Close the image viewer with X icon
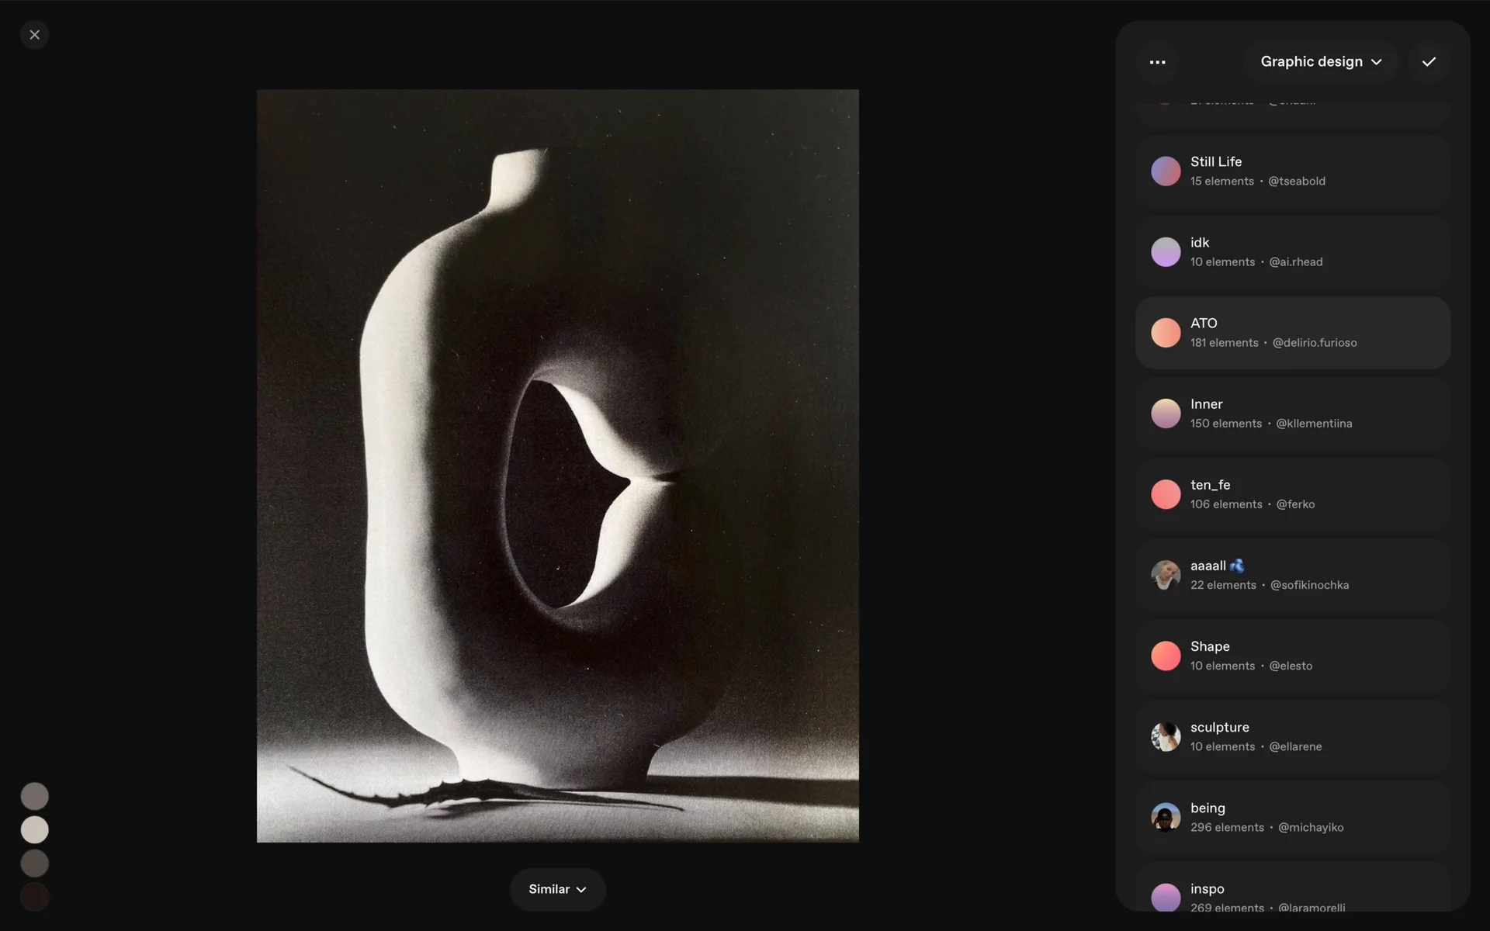 coord(34,35)
